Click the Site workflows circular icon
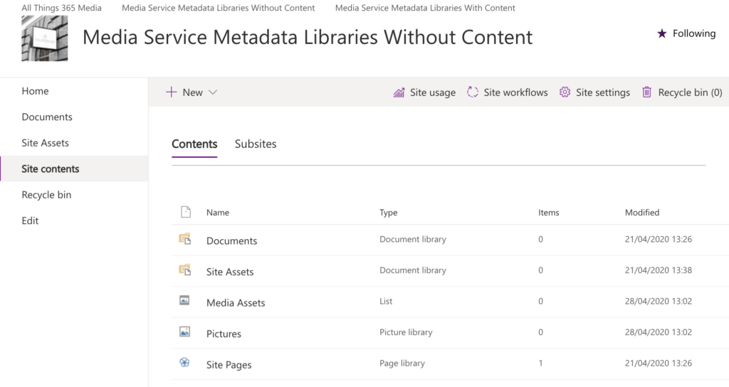 click(473, 92)
